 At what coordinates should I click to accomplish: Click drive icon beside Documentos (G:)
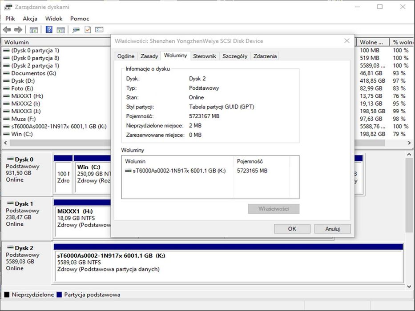coord(6,73)
